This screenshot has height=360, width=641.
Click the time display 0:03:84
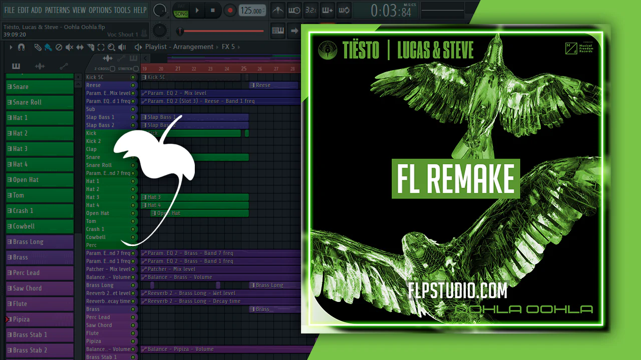point(391,10)
